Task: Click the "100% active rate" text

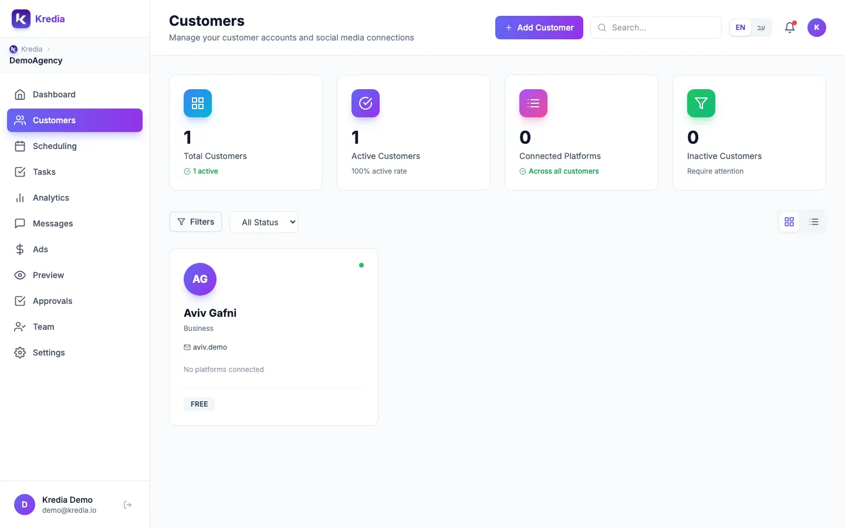Action: (x=379, y=171)
